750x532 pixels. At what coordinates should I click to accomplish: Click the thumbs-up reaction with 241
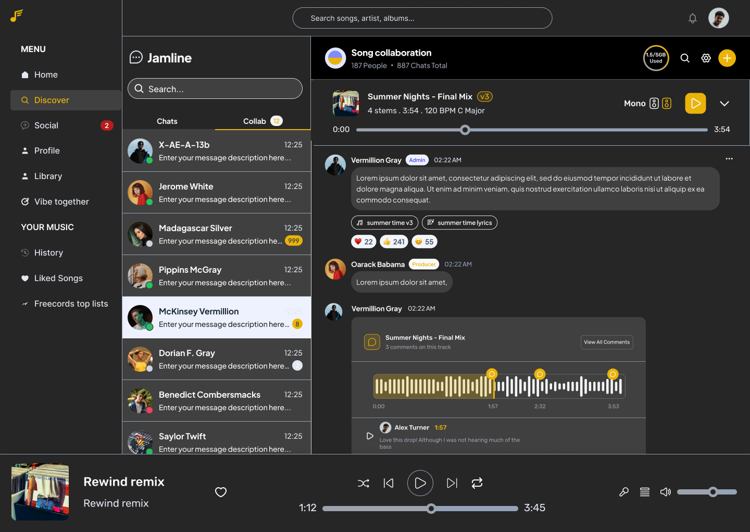394,242
